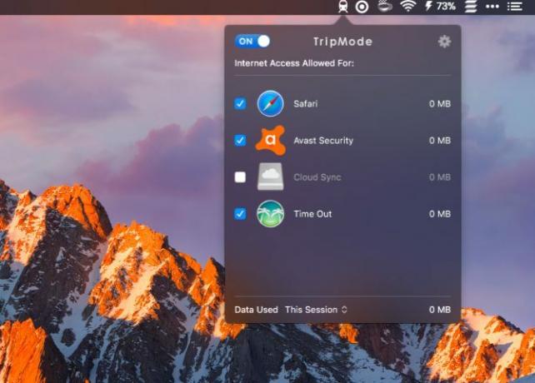This screenshot has height=383, width=535.
Task: Uncheck internet access for Time Out
Action: (240, 214)
